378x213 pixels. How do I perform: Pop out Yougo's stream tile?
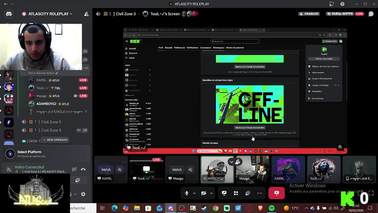click(190, 170)
